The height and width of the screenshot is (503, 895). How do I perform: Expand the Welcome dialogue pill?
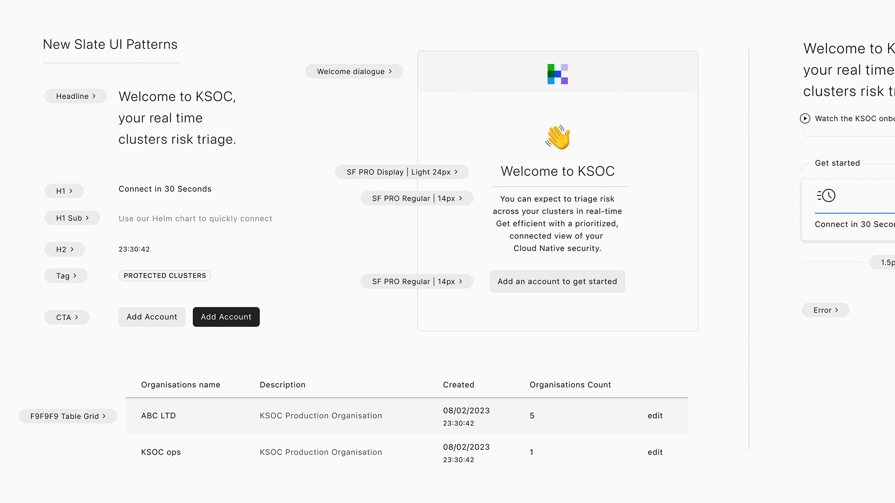(x=354, y=71)
